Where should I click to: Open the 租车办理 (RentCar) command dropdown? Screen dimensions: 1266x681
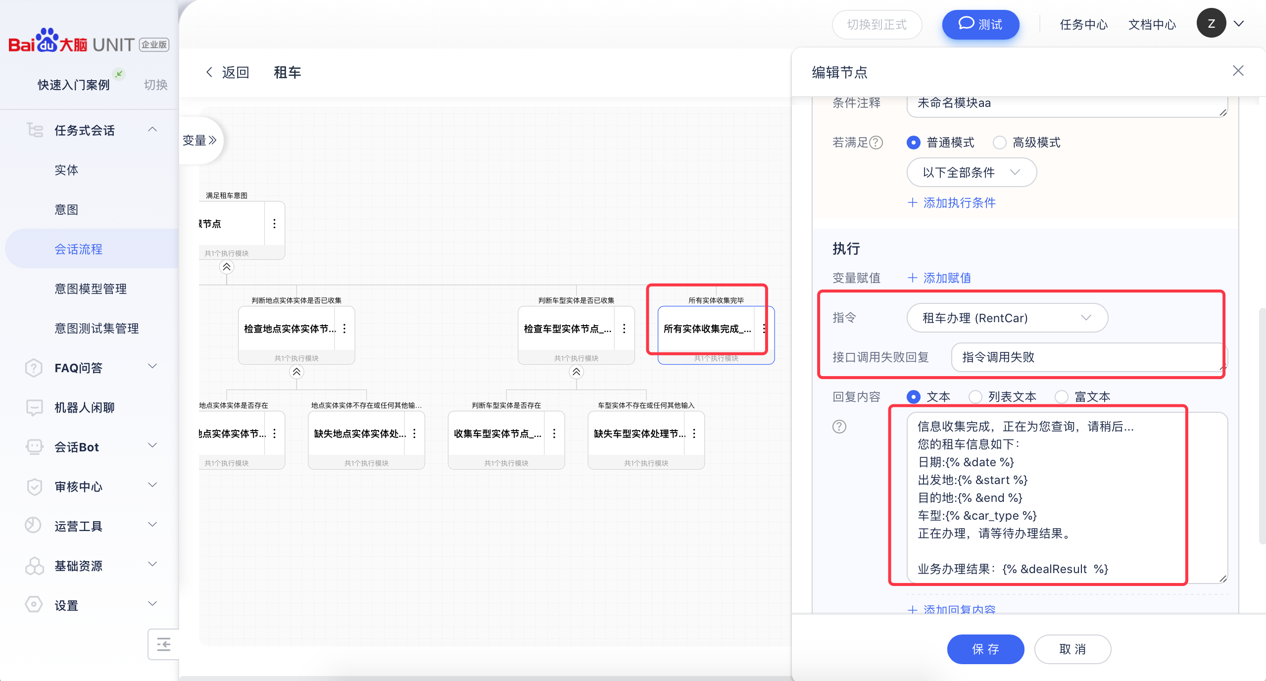1007,318
